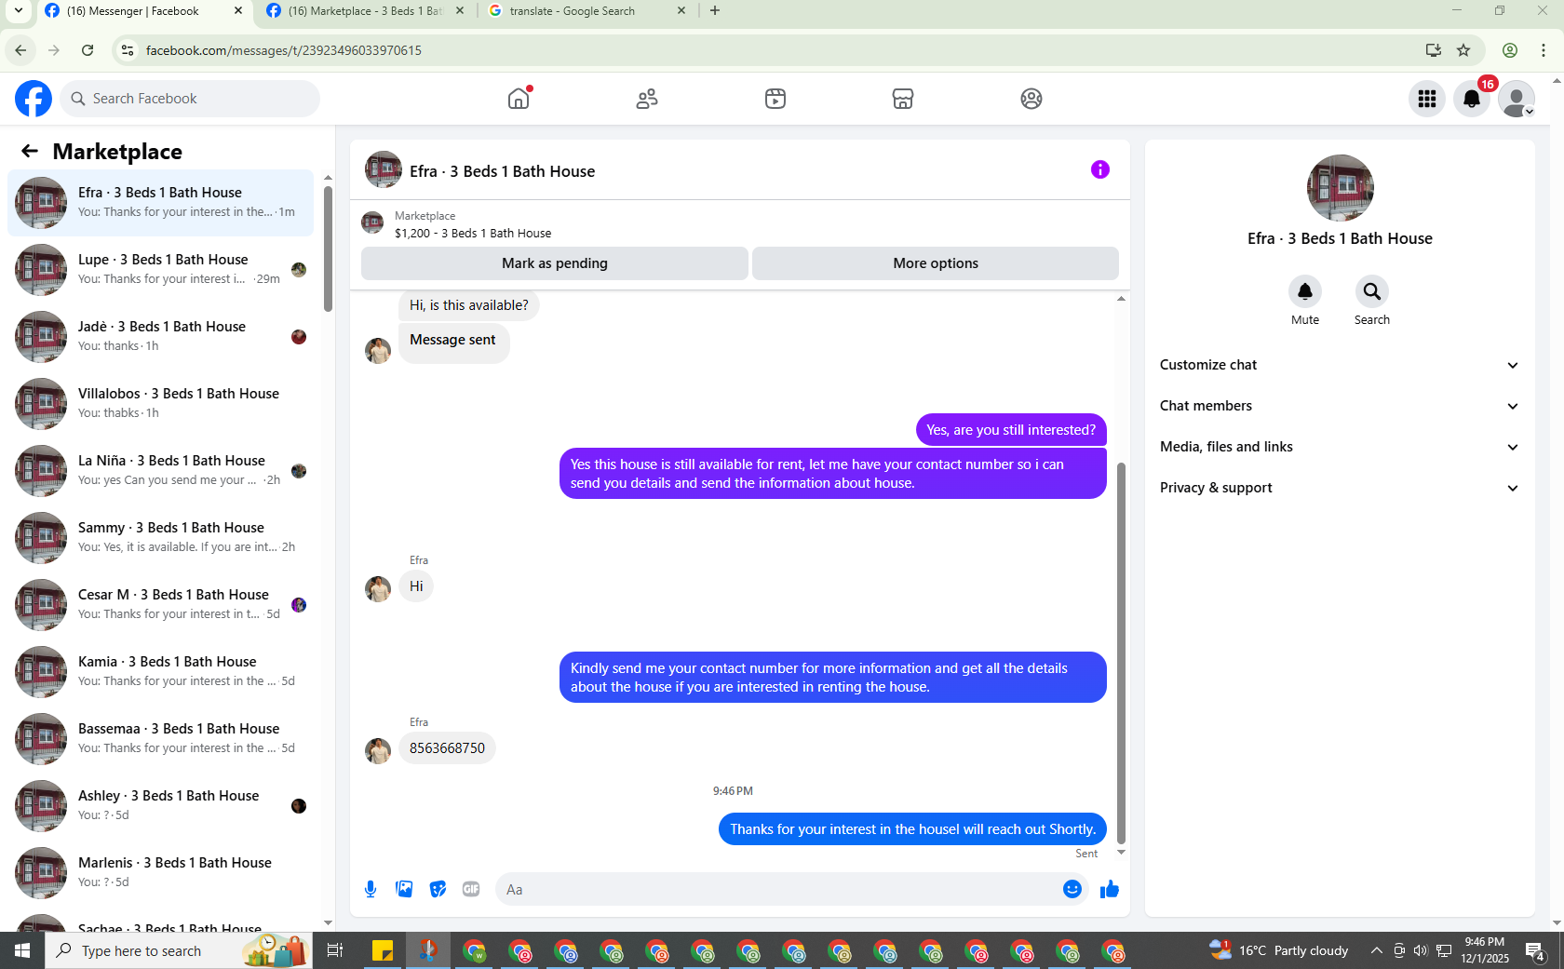The image size is (1564, 969).
Task: Go back to the previous browser page
Action: pos(20,50)
